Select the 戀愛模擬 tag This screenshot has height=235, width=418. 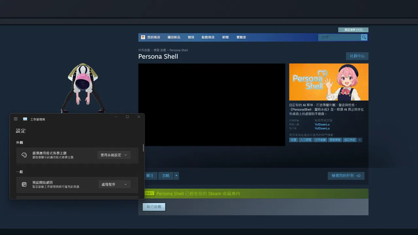pyautogui.click(x=335, y=140)
